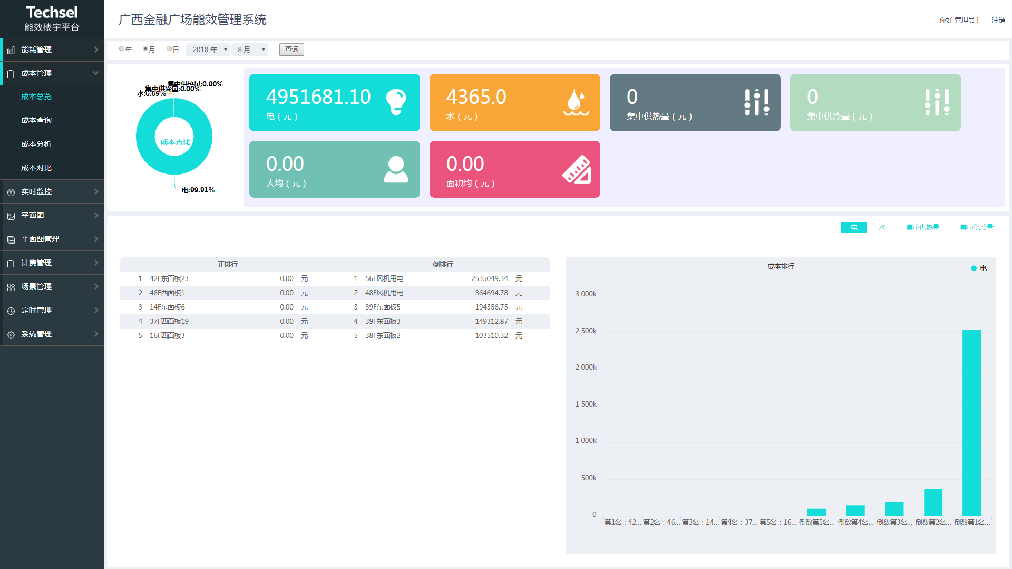
Task: Select the 日 radio button
Action: coord(169,49)
